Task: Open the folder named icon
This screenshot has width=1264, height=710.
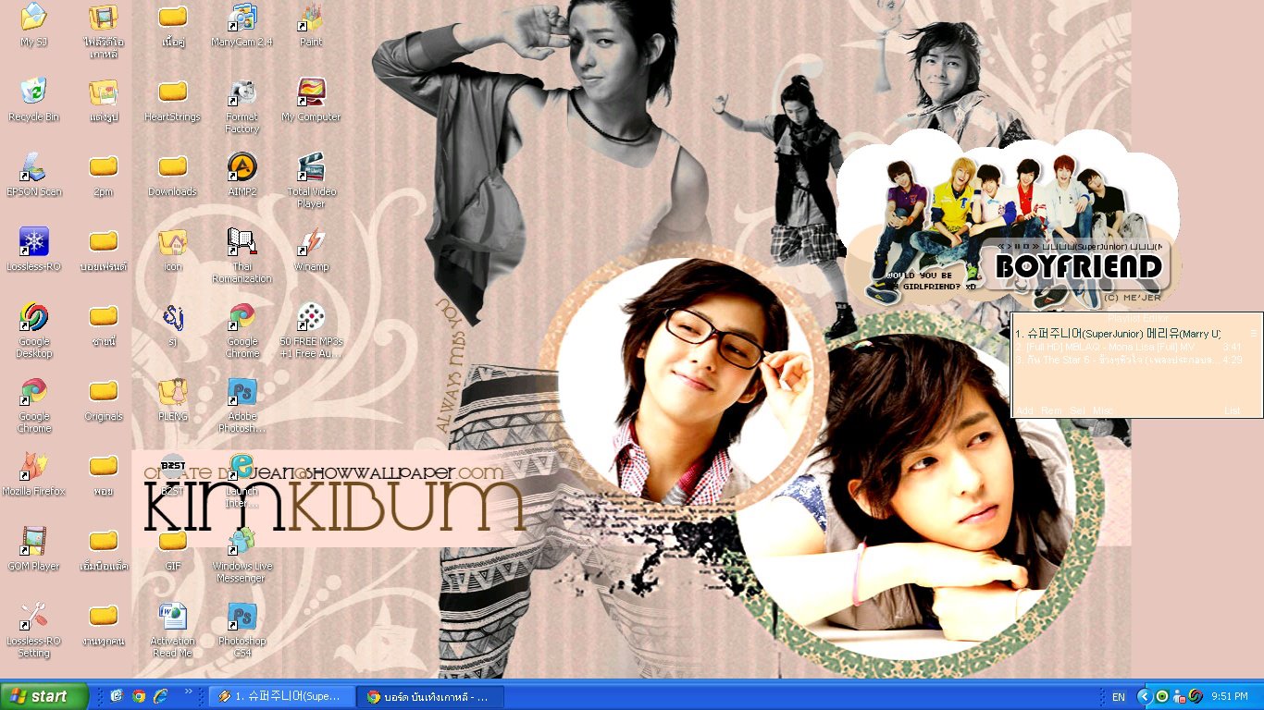Action: (x=173, y=250)
